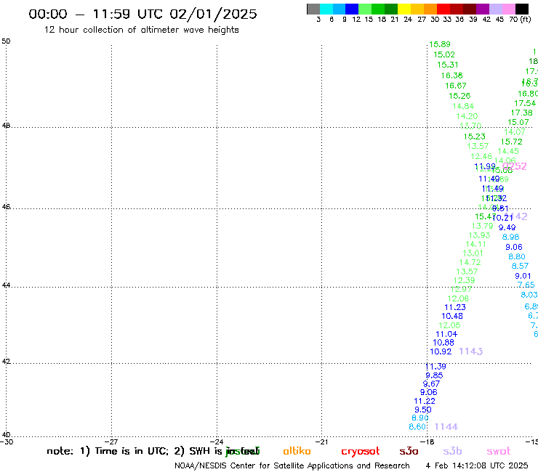The height and width of the screenshot is (472, 538).
Task: Click the light blue value 8.98
Action: pos(510,237)
